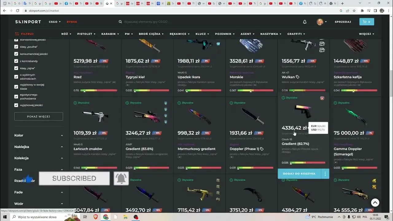Uncheck 'klasy „tajne"' checkbox

click(x=16, y=68)
